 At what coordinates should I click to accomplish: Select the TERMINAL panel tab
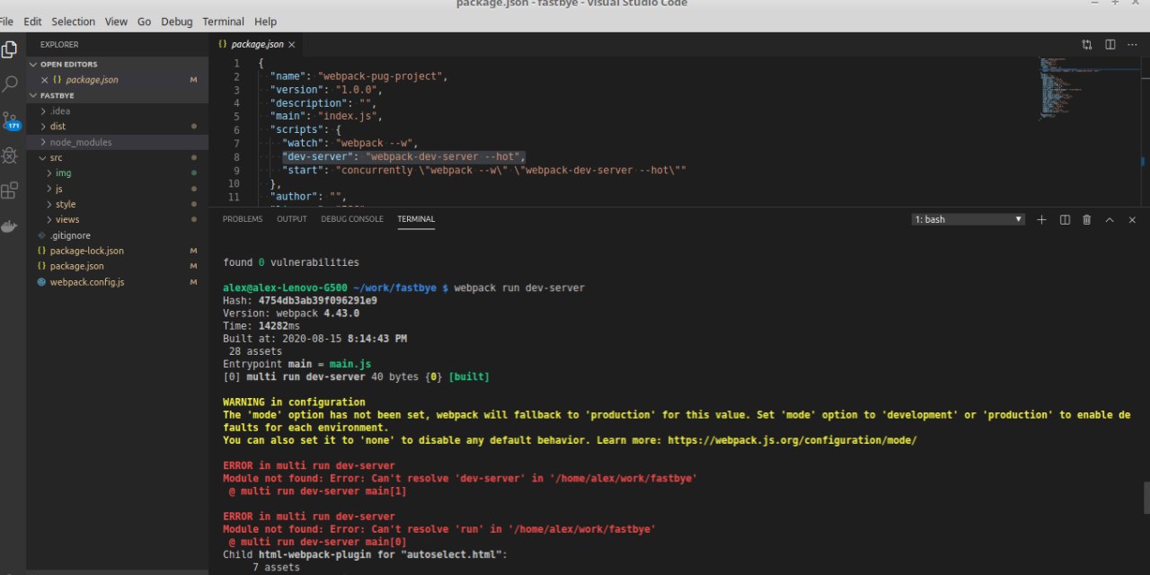[x=416, y=219]
